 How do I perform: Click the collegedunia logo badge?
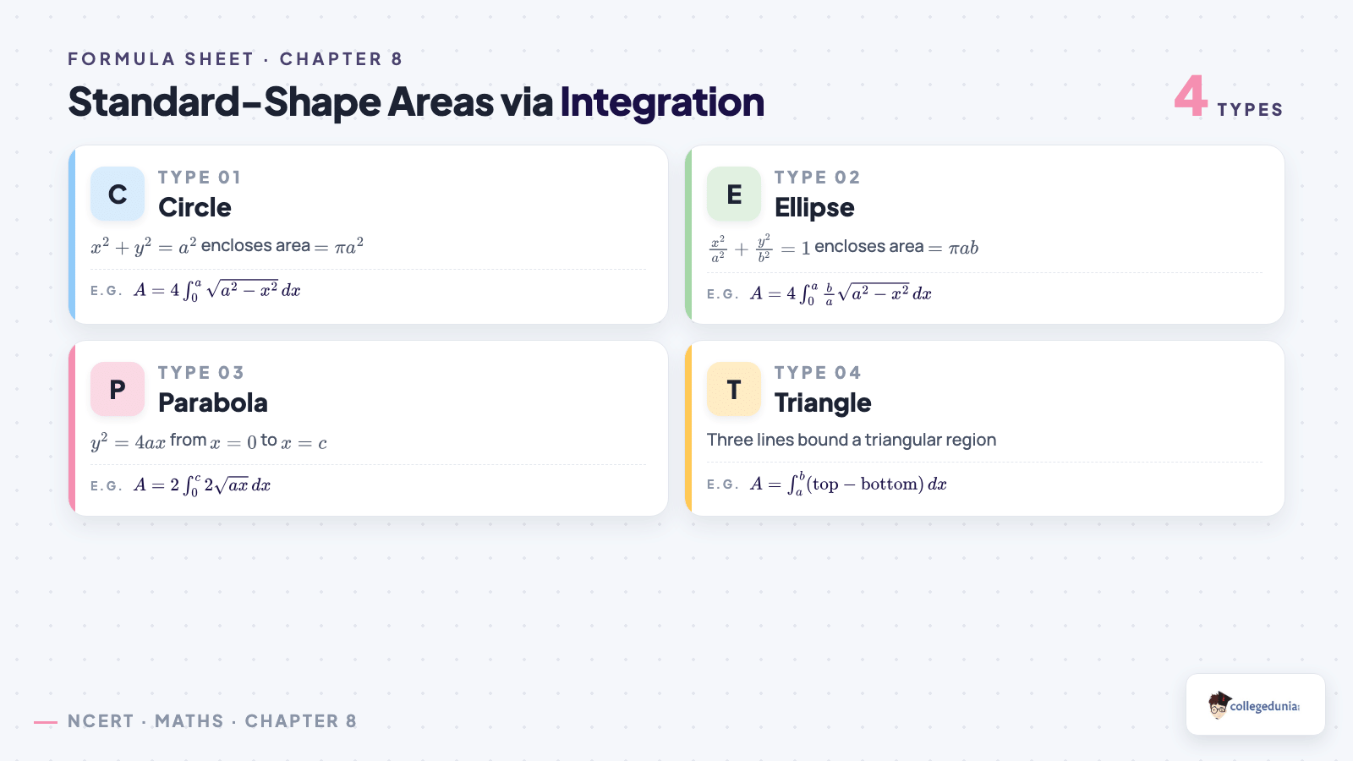pyautogui.click(x=1256, y=704)
